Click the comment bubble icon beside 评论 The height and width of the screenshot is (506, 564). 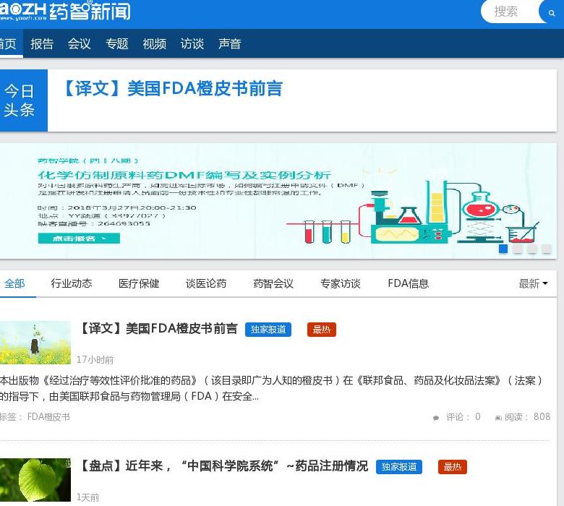click(x=436, y=418)
